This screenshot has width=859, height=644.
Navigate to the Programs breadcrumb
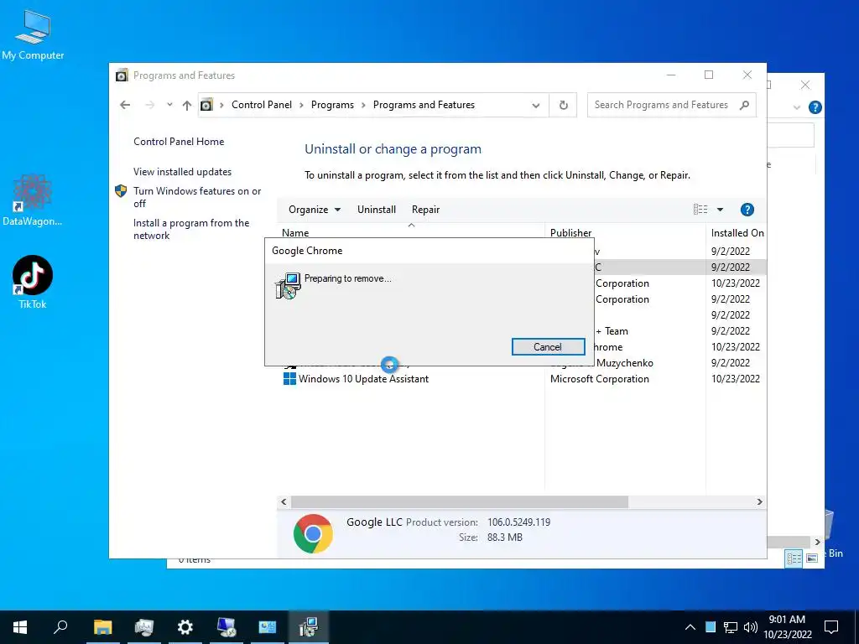(332, 105)
